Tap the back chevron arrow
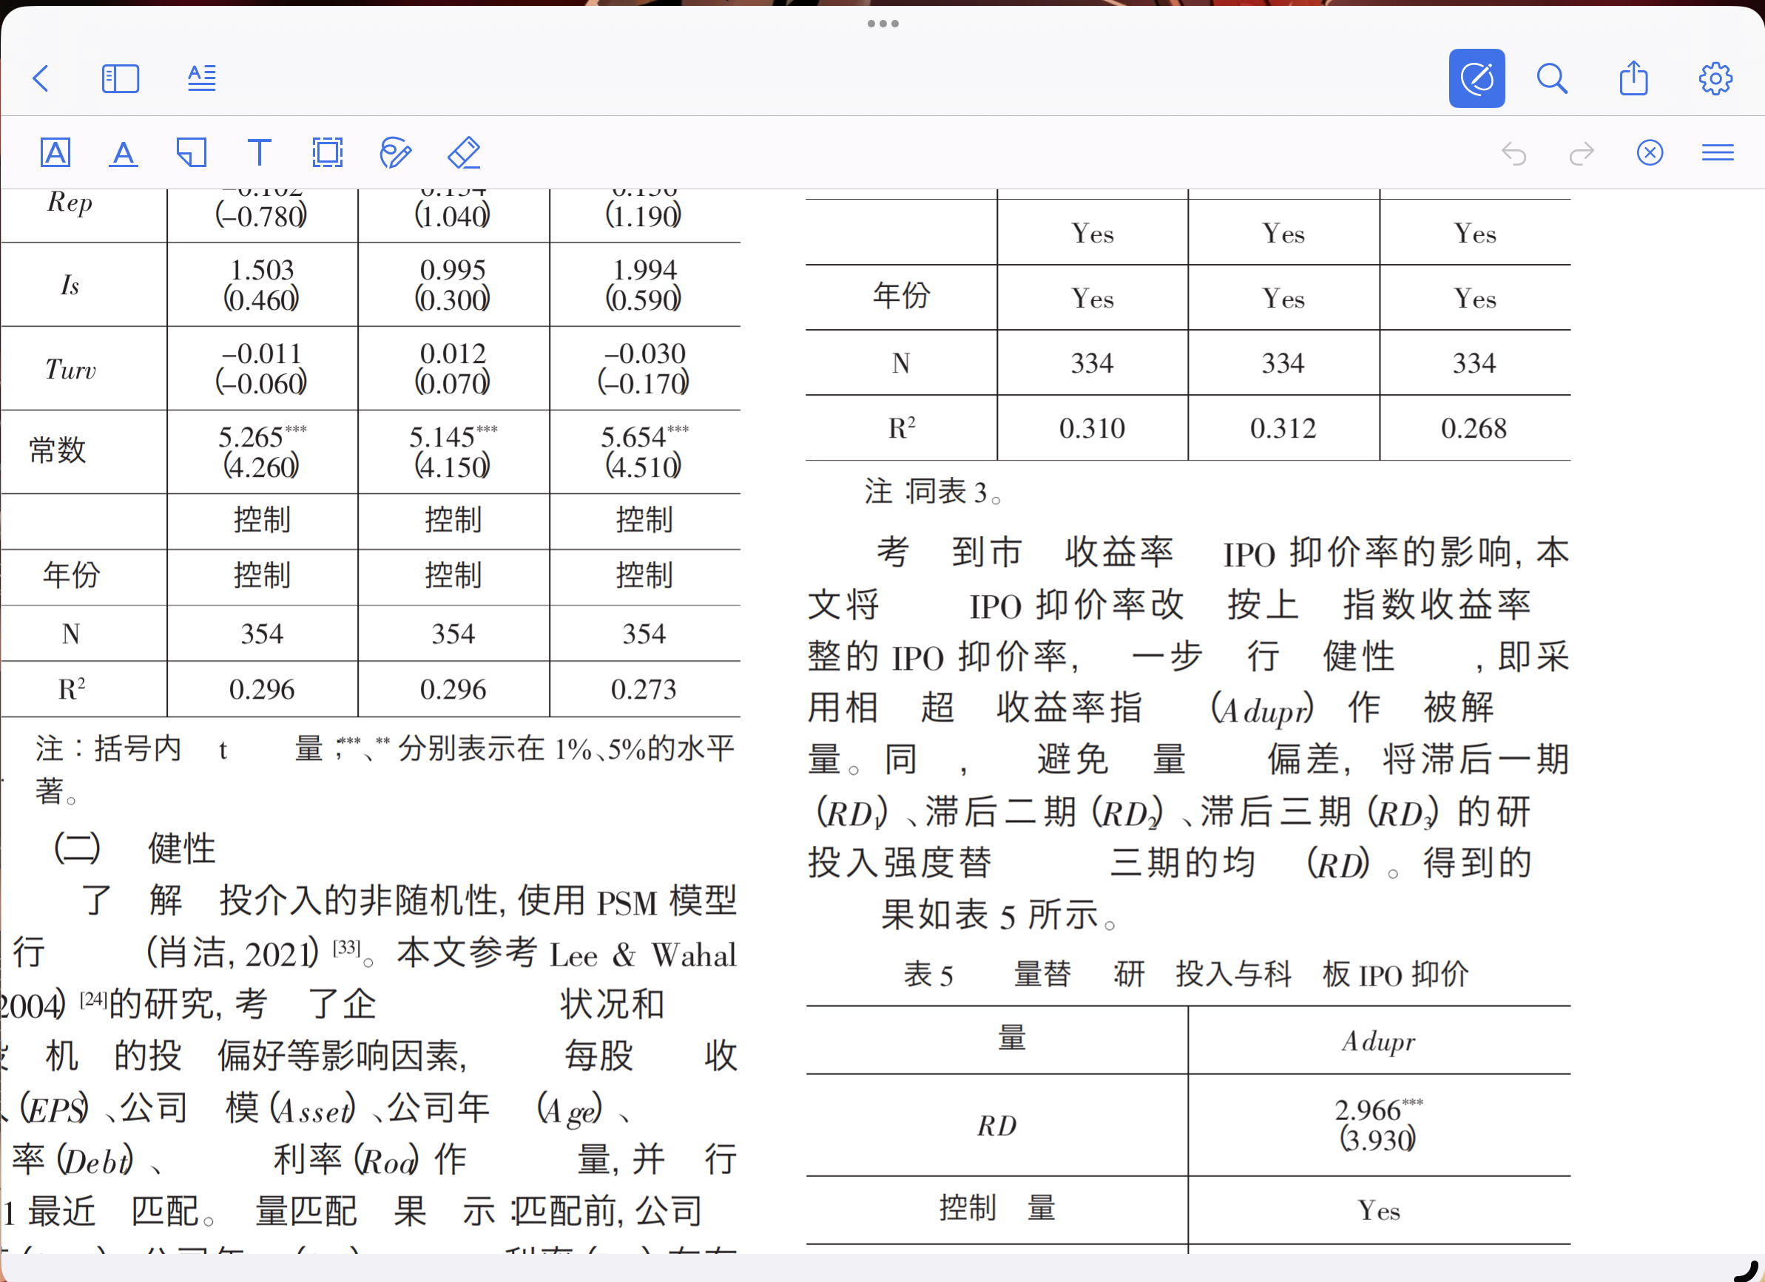The height and width of the screenshot is (1282, 1765). (41, 78)
